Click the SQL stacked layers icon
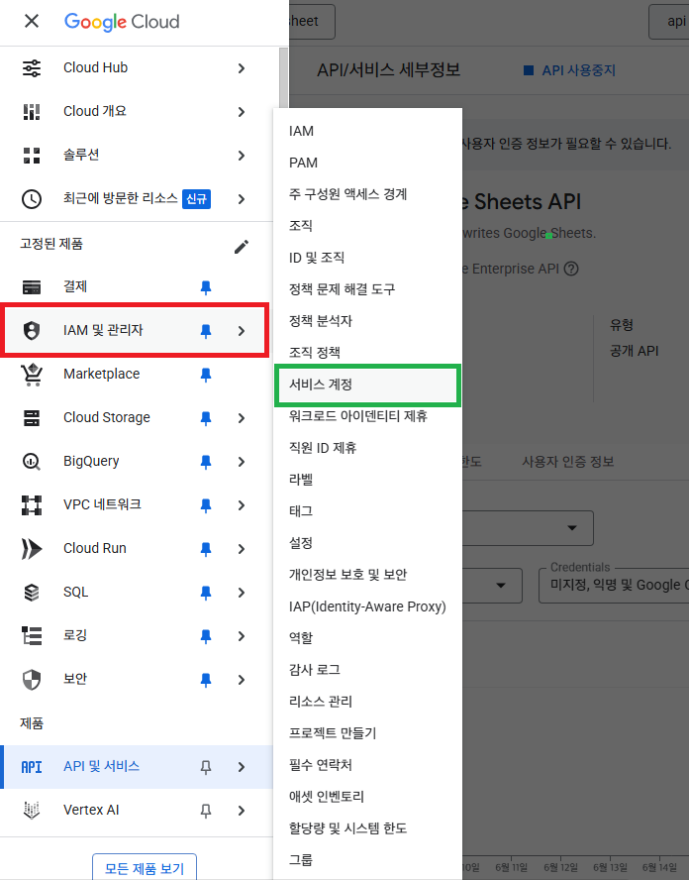The height and width of the screenshot is (880, 689). pos(32,593)
